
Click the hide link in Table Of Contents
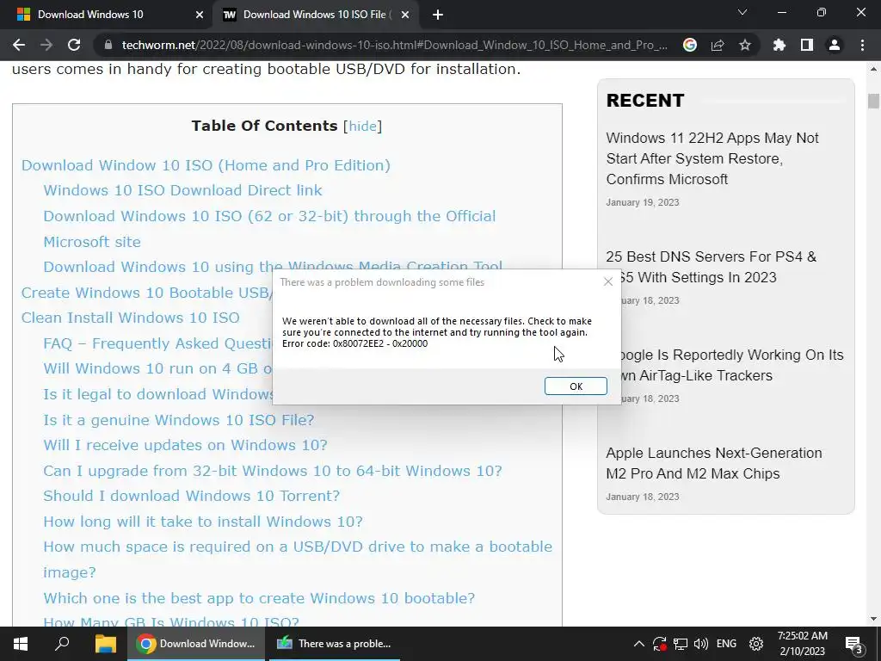(x=362, y=126)
